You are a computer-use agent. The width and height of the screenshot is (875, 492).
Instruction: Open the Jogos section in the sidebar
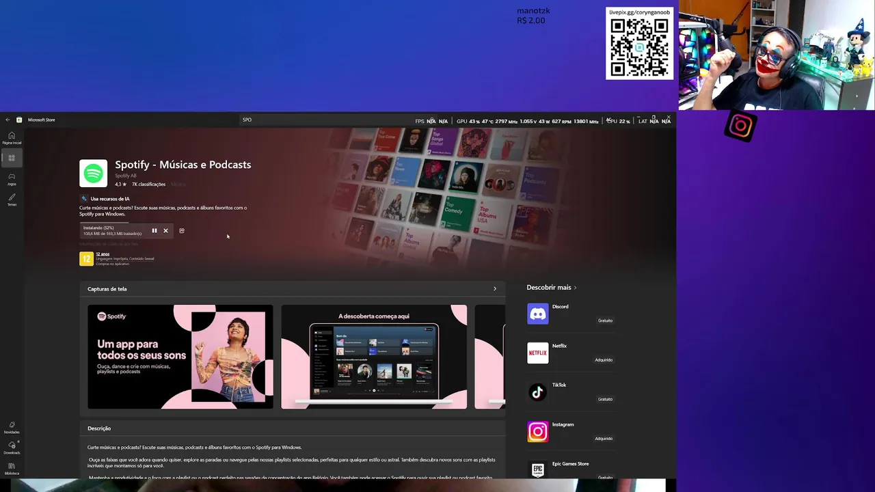tap(12, 179)
